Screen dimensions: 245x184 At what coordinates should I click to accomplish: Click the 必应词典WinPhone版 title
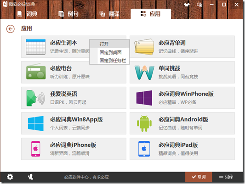[186, 94]
